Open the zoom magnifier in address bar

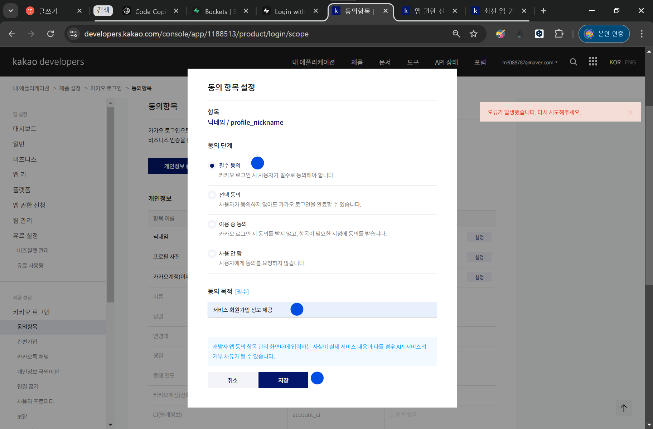coord(456,34)
